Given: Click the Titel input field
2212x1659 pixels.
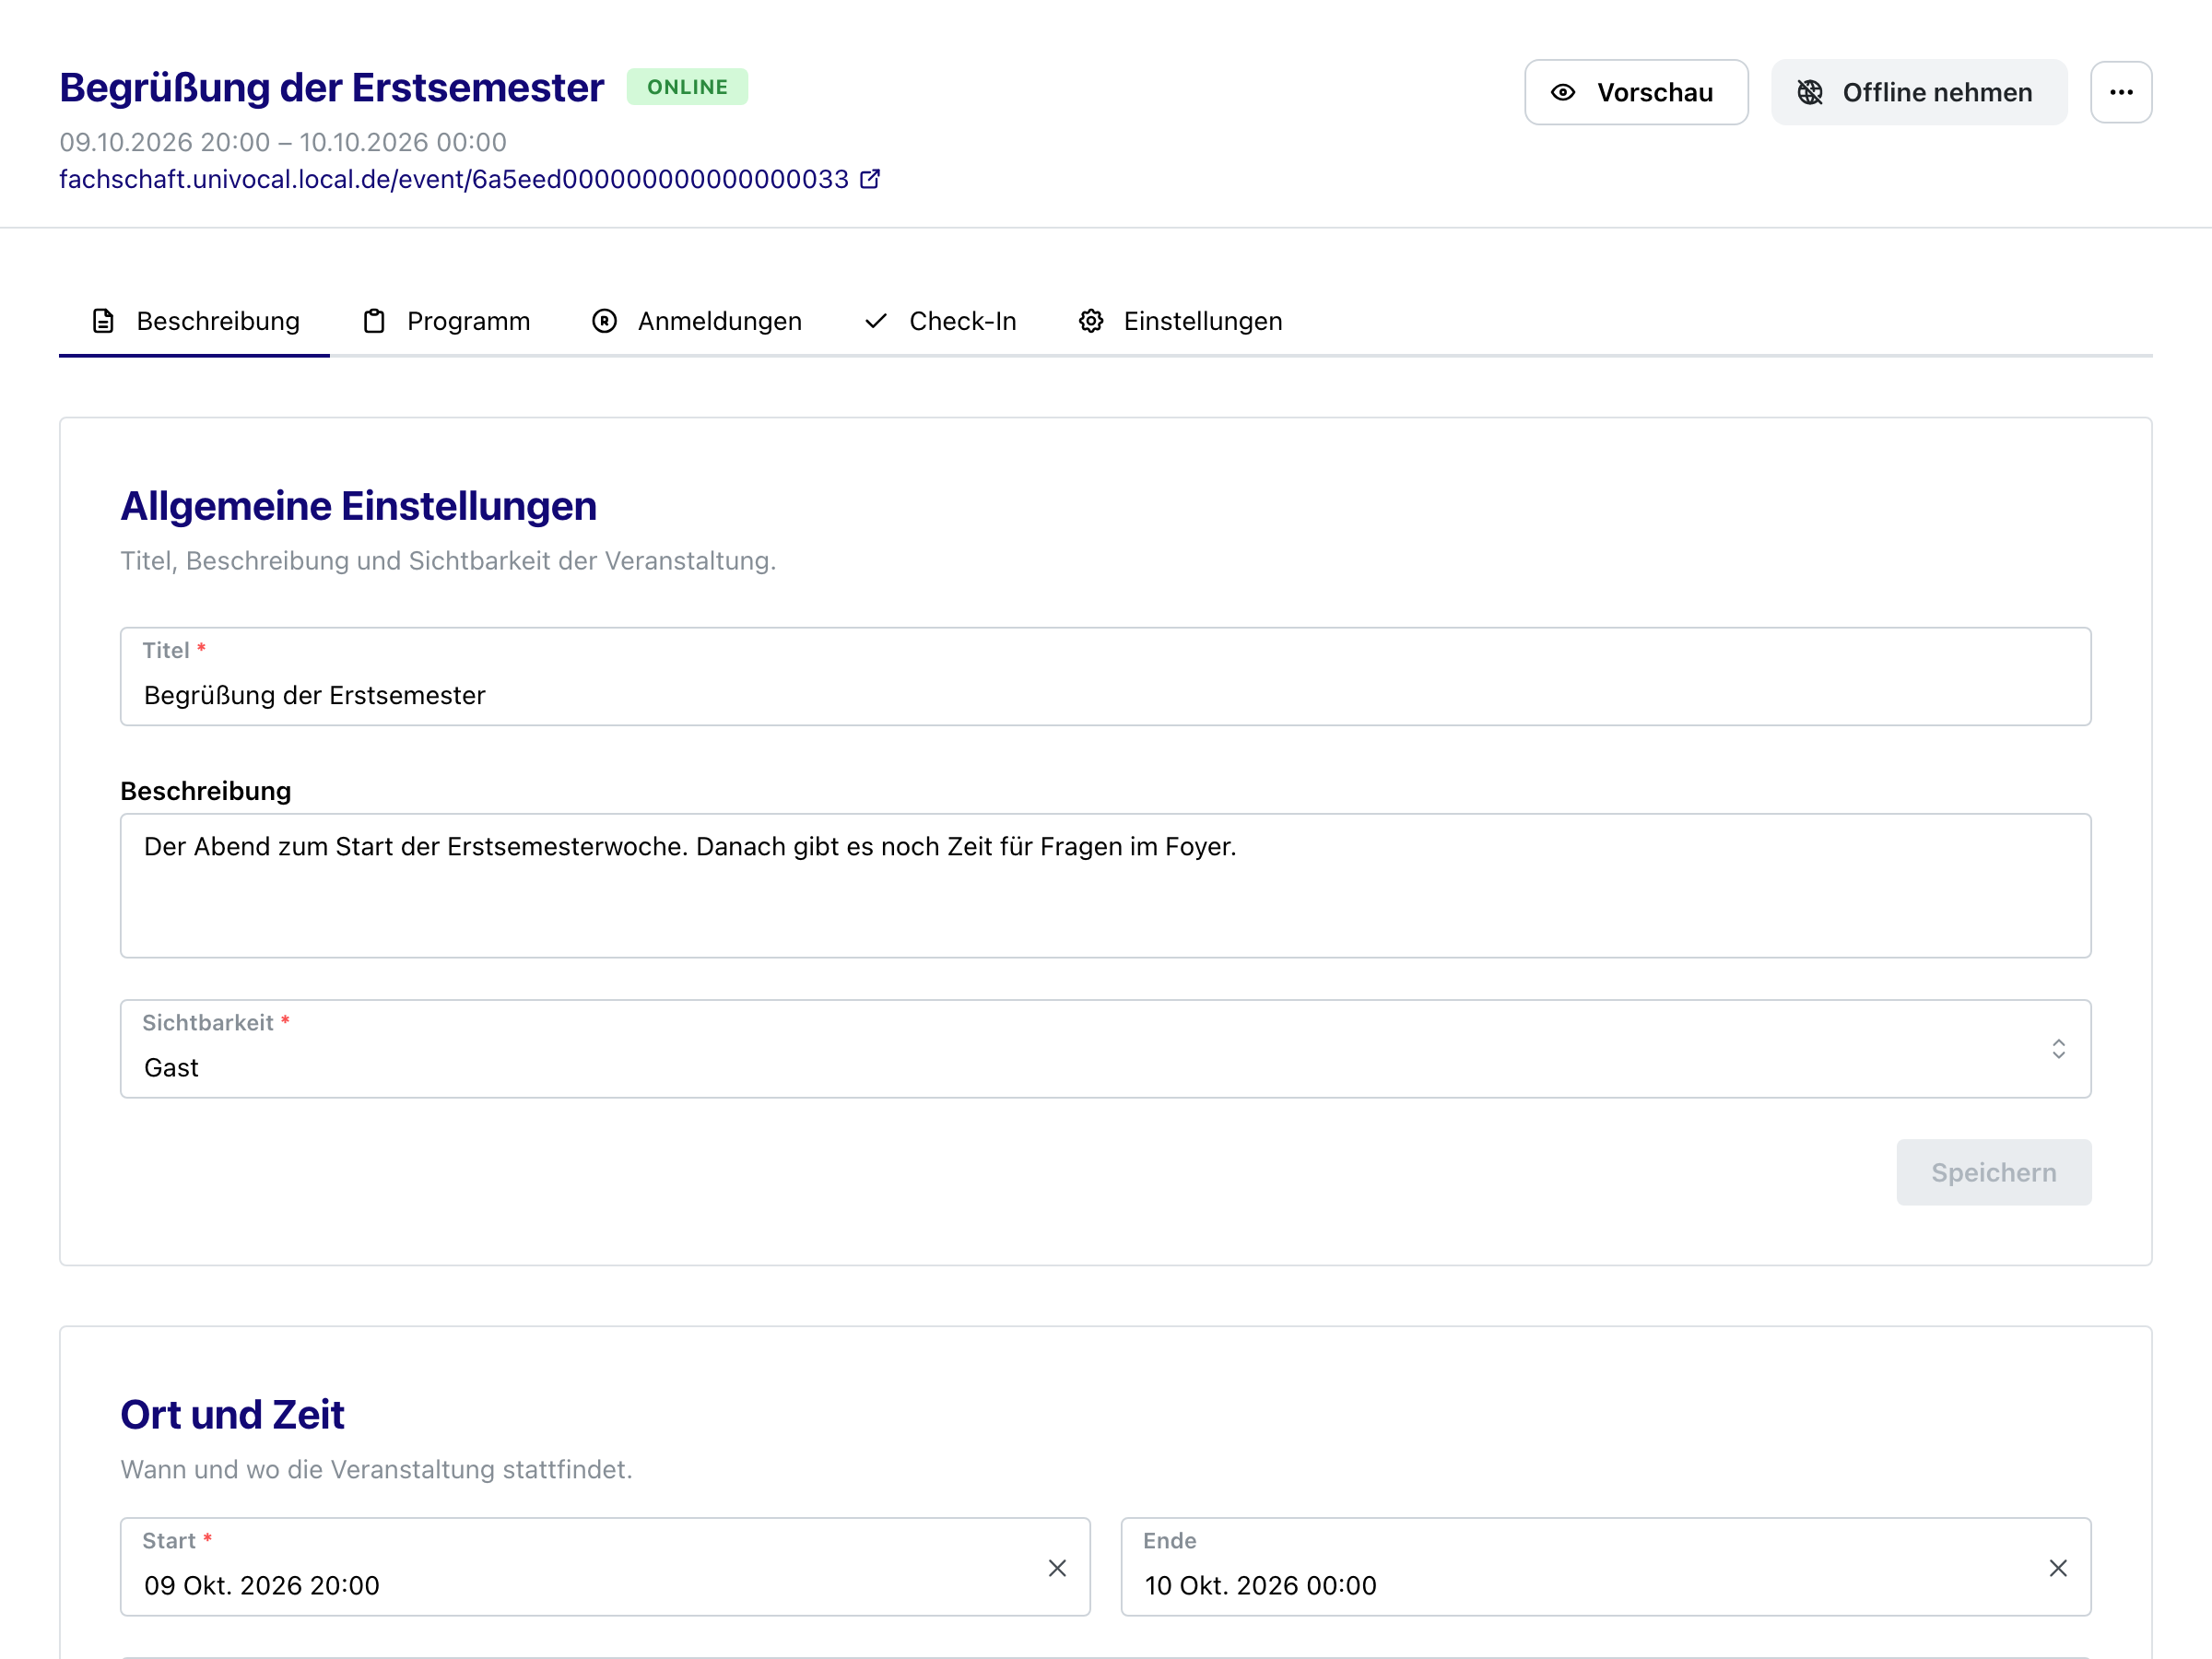Looking at the screenshot, I should tap(1105, 677).
